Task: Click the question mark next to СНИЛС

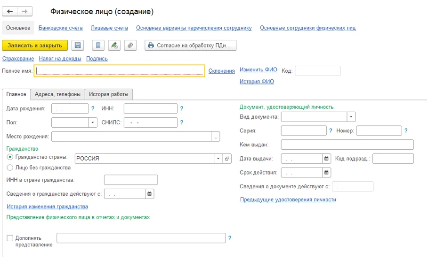Action: [x=182, y=122]
